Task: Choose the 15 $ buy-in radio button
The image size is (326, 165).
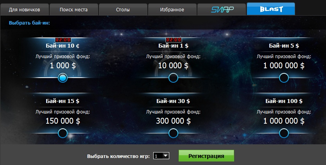Action: [x=63, y=133]
